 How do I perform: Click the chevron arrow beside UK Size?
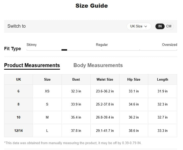146,26
